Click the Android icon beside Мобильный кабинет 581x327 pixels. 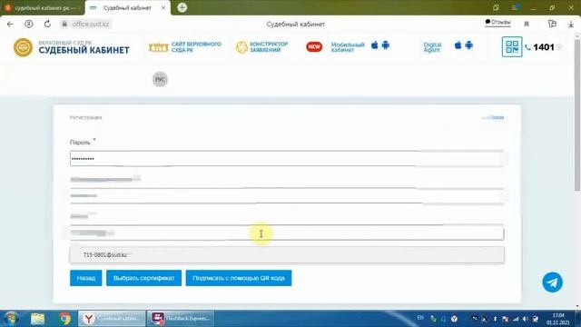point(385,45)
